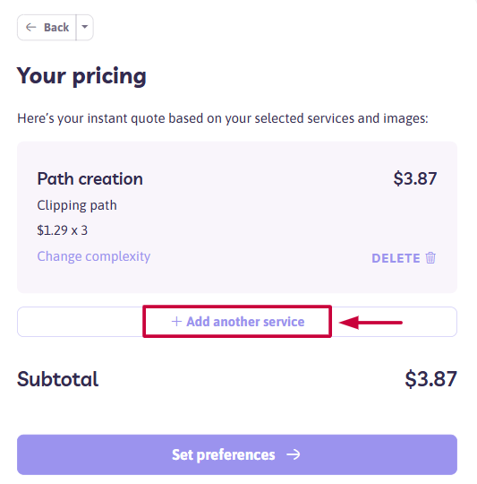Open the Change complexity link

94,256
